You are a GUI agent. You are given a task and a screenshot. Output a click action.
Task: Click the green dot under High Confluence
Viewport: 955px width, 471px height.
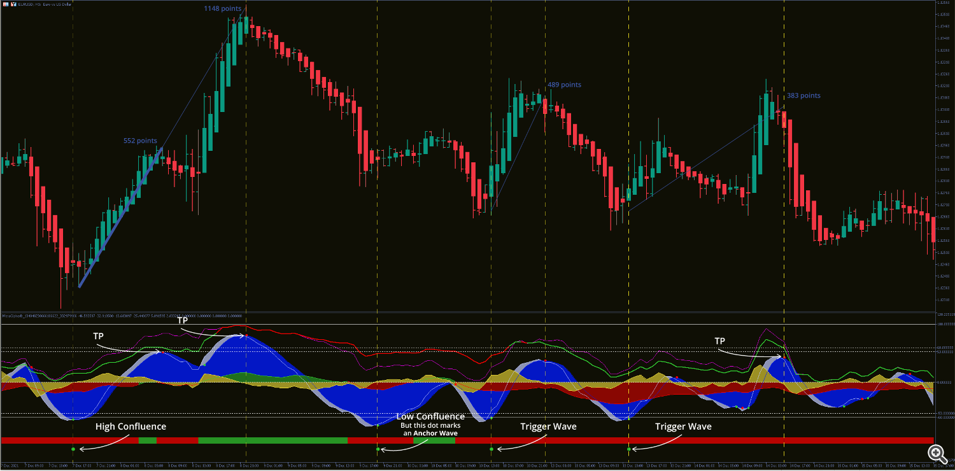73,449
